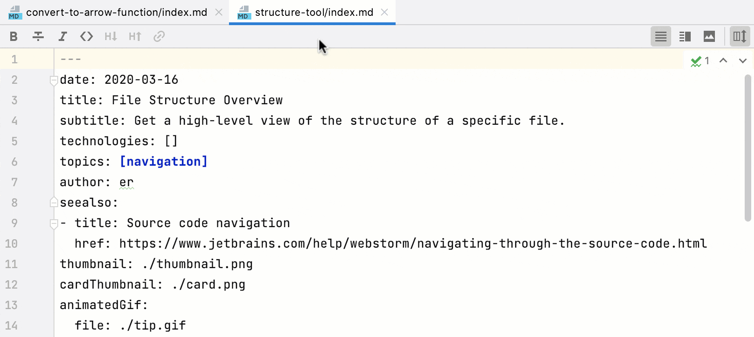Switch to convert-to-arrow-function/index.md tab
The width and height of the screenshot is (754, 337).
(116, 13)
